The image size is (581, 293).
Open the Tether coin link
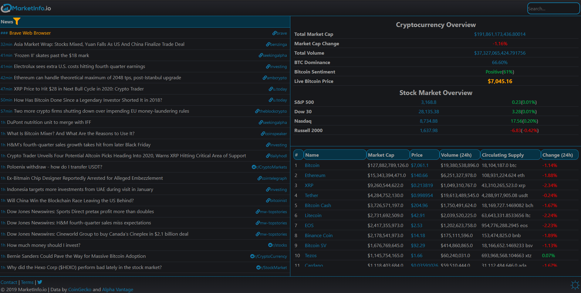(311, 196)
